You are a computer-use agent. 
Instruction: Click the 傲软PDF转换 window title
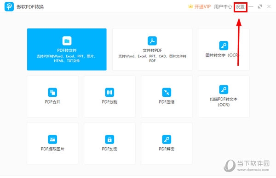coord(30,7)
